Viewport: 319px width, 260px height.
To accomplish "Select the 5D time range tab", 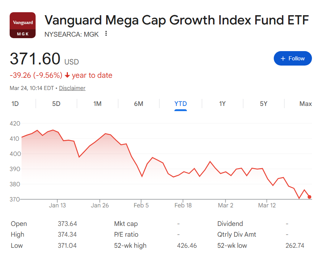I will pyautogui.click(x=56, y=104).
